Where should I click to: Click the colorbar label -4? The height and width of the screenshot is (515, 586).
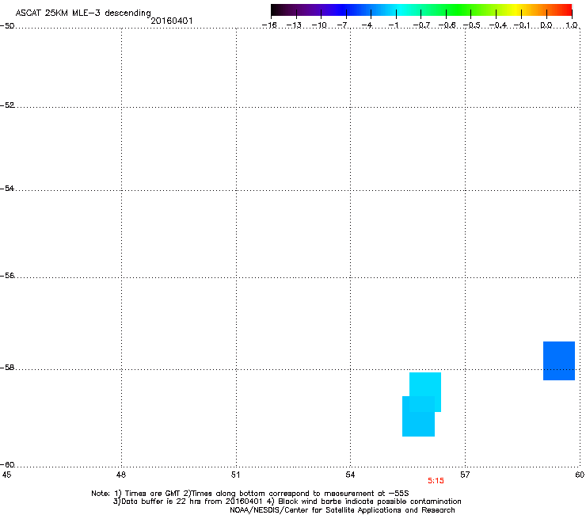(x=367, y=25)
